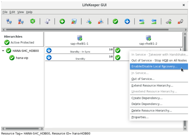Choose Delete Dependency... context menu entry

point(159,104)
